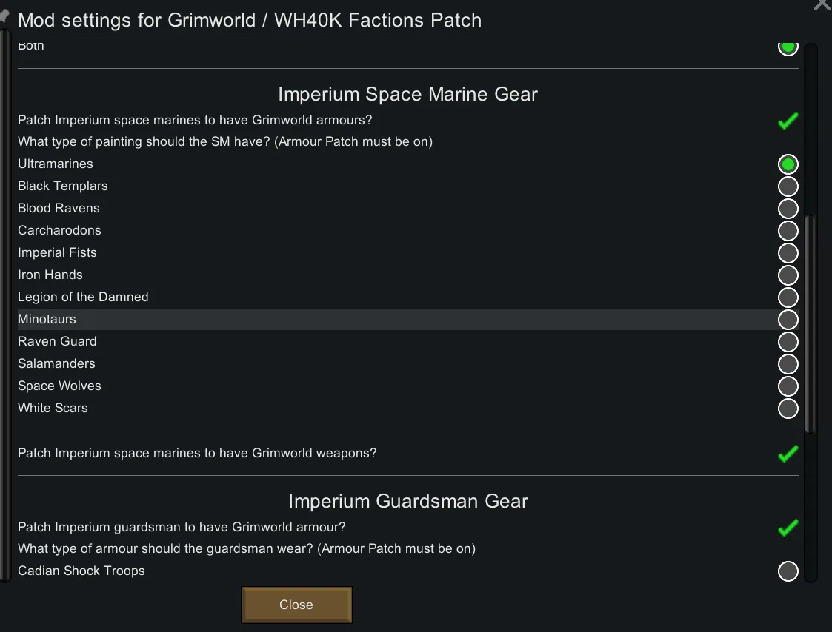The width and height of the screenshot is (832, 632).
Task: Click the Close button
Action: tap(296, 605)
